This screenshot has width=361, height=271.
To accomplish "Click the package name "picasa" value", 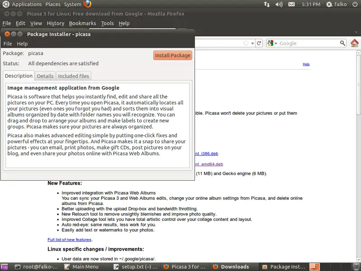I will pos(36,53).
